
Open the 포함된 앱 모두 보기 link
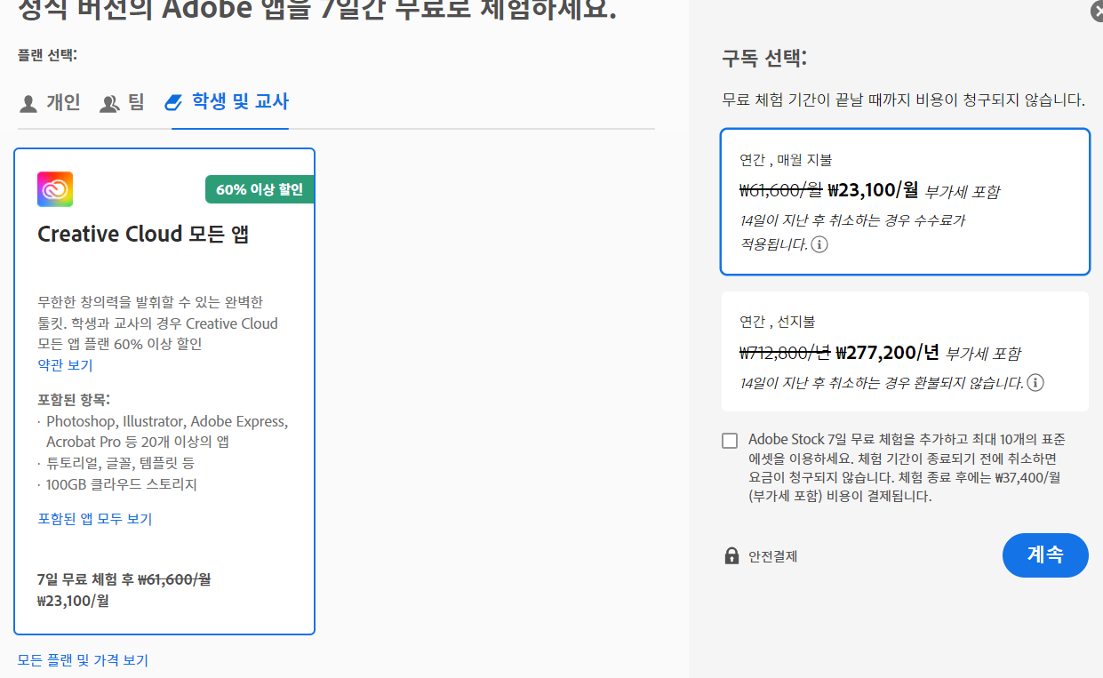click(95, 519)
